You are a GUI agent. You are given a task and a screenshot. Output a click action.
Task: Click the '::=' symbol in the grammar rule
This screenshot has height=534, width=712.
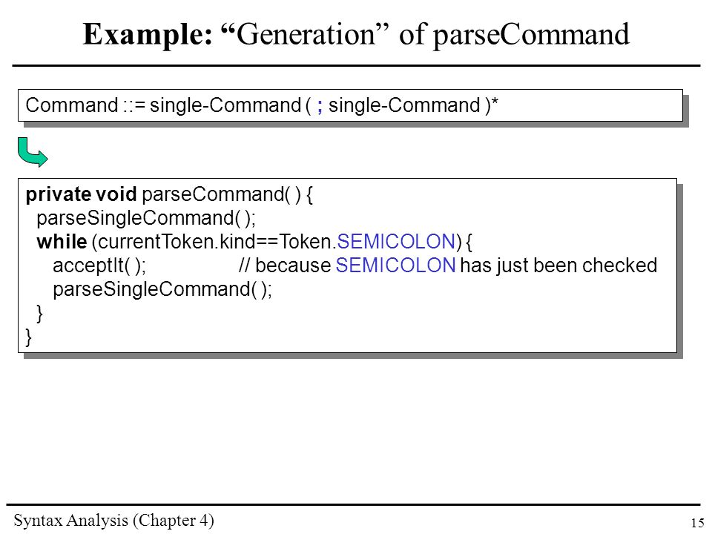(x=133, y=105)
